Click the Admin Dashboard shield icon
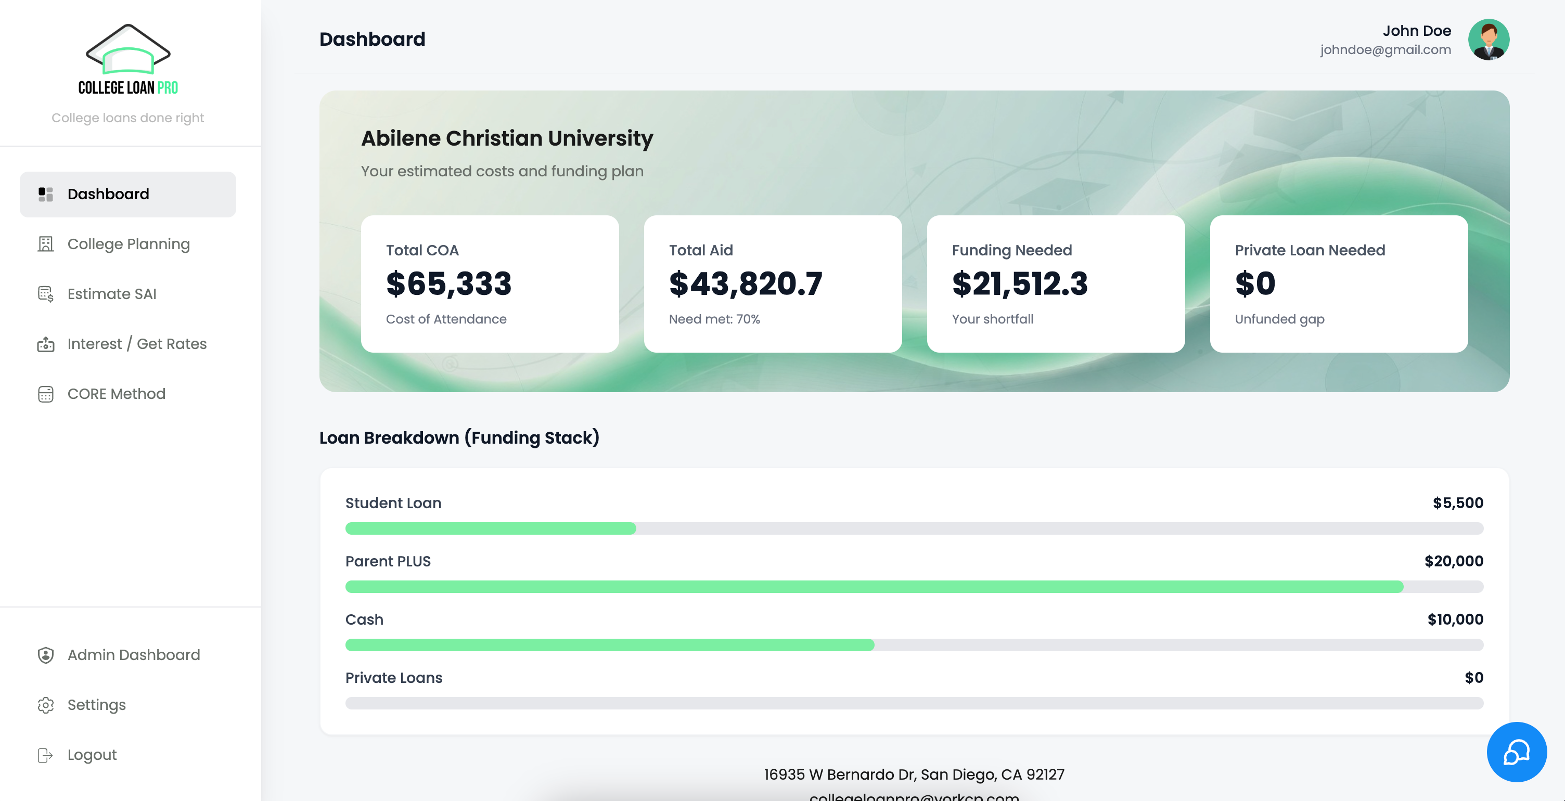1565x801 pixels. 46,655
